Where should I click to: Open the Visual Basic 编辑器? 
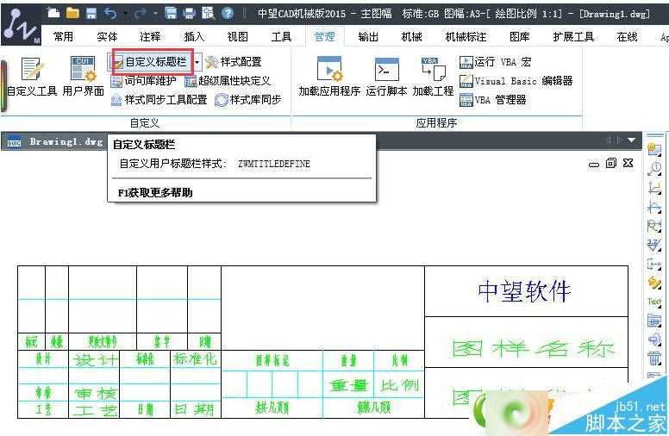pyautogui.click(x=516, y=81)
